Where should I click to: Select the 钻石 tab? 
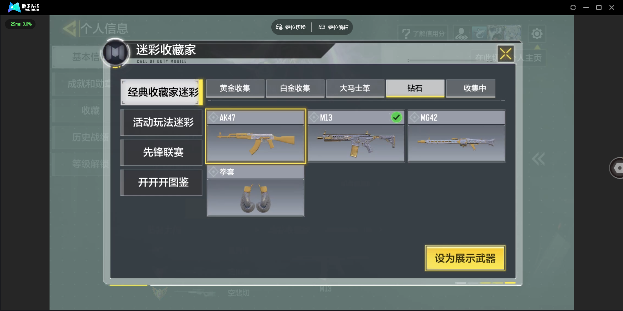click(x=415, y=89)
